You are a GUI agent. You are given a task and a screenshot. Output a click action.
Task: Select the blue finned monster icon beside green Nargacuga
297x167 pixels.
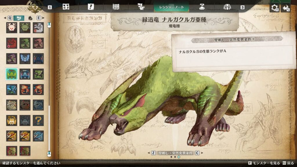(25, 74)
